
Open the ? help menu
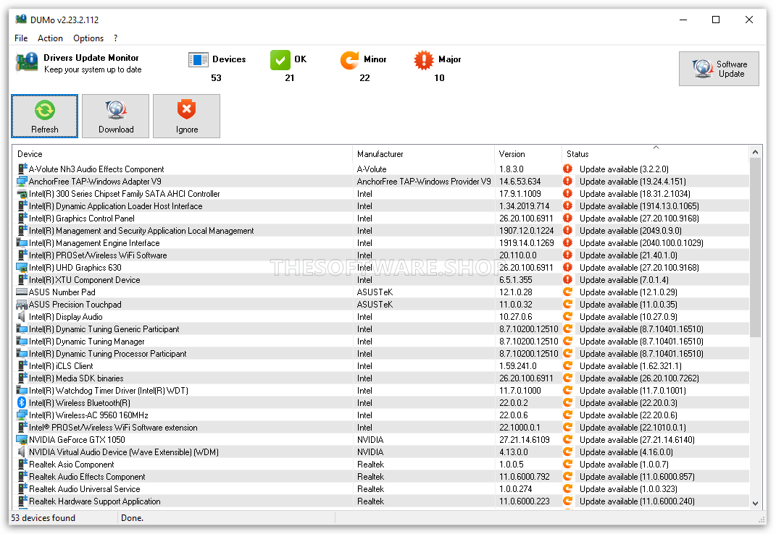[x=116, y=38]
